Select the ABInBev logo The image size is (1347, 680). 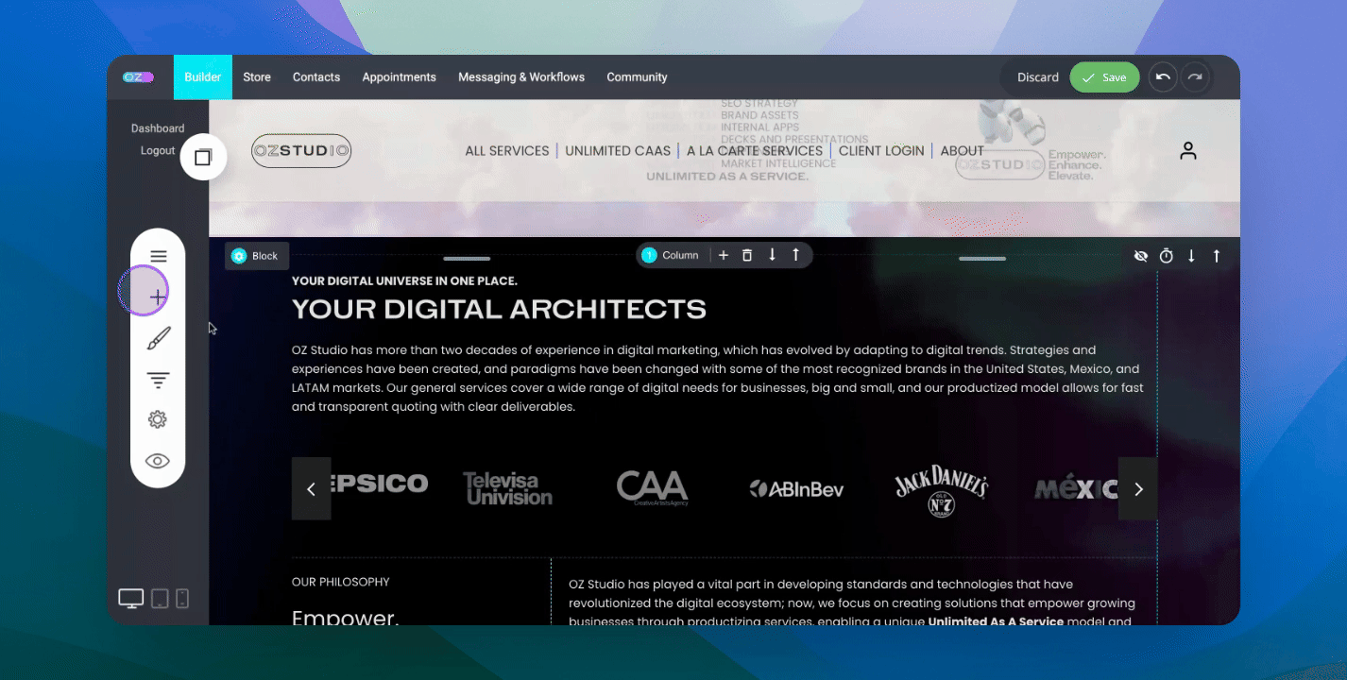click(x=796, y=489)
